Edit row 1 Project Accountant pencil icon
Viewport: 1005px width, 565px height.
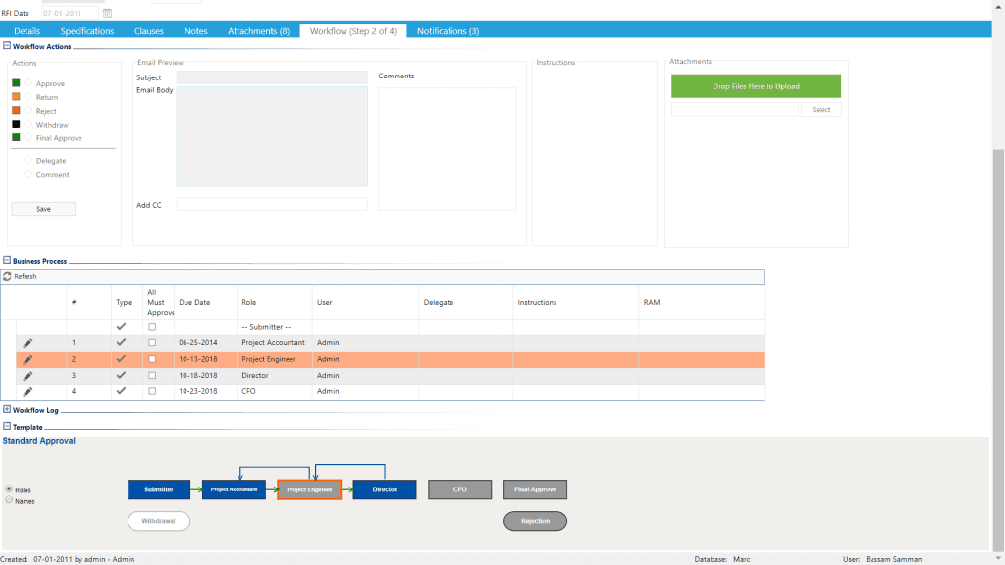(x=27, y=343)
